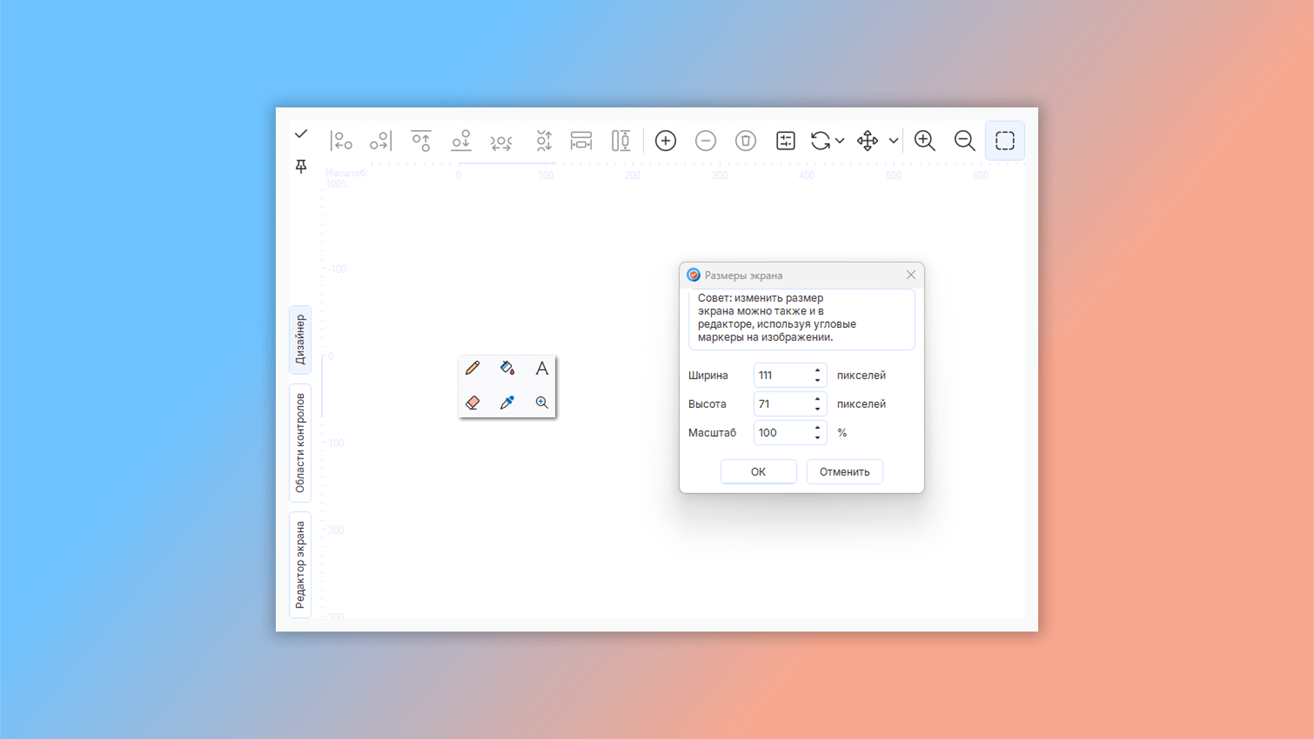The image size is (1314, 739).
Task: Expand the rotate arrows dropdown
Action: click(x=840, y=141)
